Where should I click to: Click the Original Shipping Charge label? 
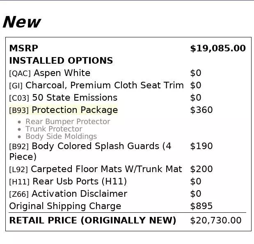click(65, 206)
